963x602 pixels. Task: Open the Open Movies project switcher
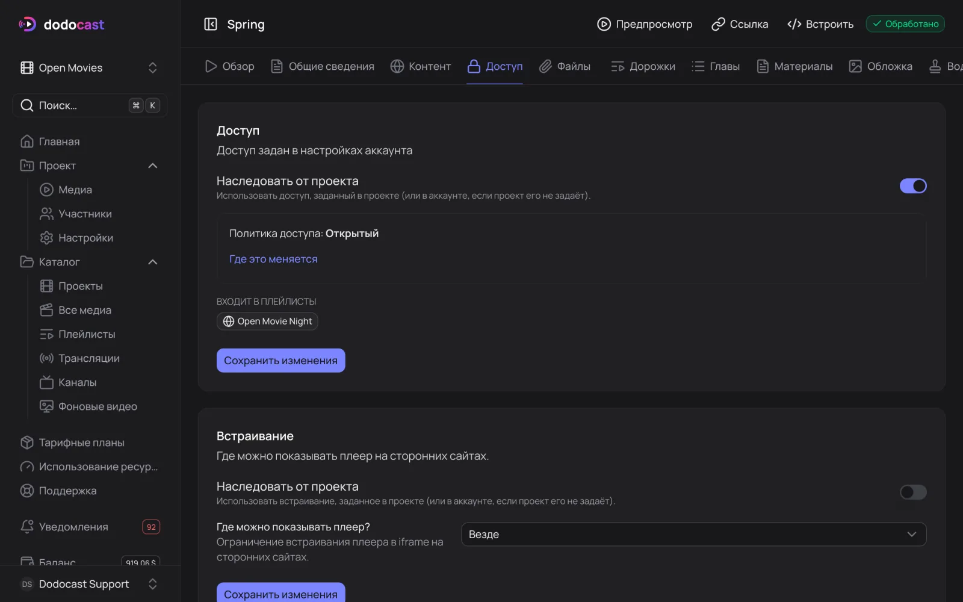(x=90, y=67)
